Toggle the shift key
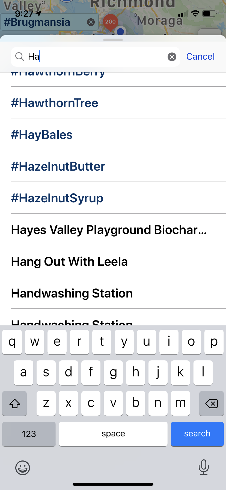The width and height of the screenshot is (226, 490). coord(14,403)
